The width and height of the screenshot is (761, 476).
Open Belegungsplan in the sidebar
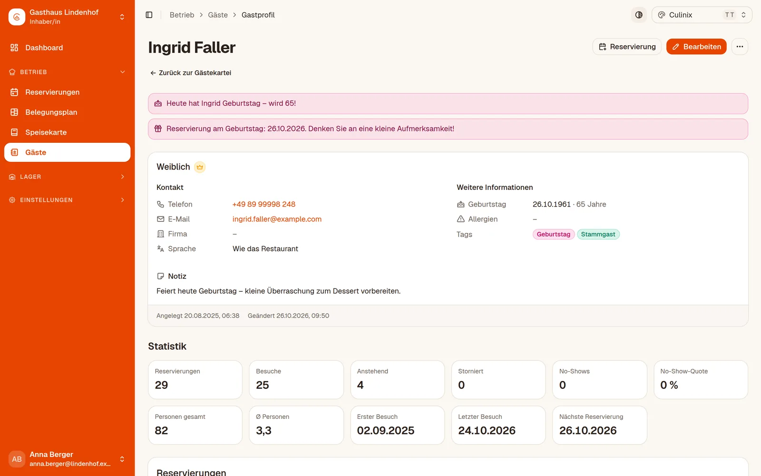[x=67, y=112]
